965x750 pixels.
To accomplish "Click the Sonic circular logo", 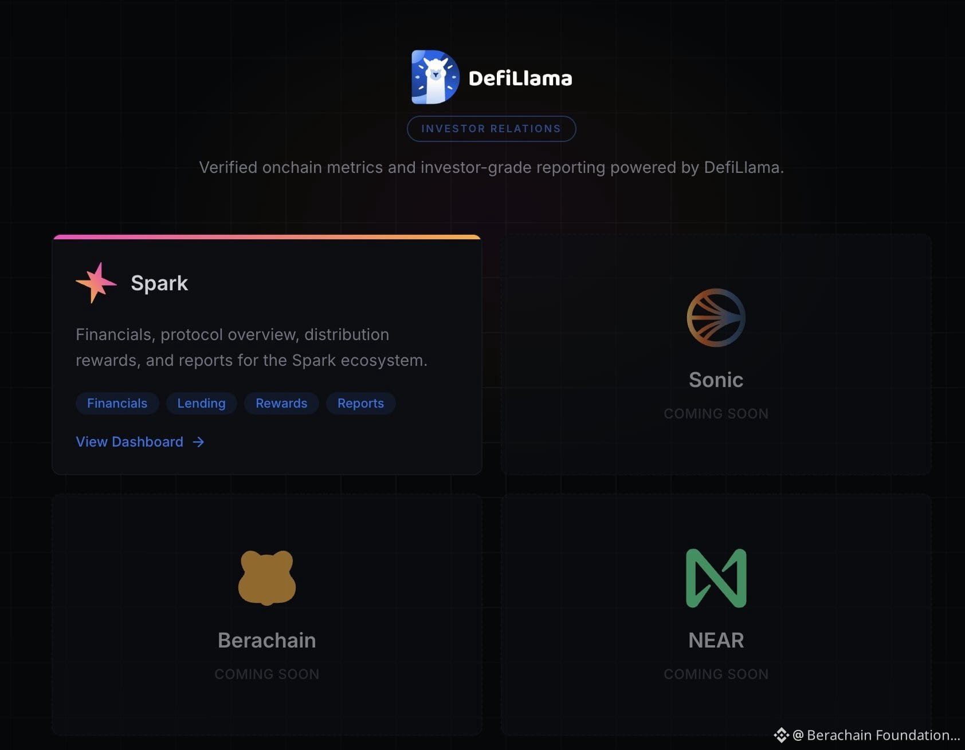I will coord(716,318).
